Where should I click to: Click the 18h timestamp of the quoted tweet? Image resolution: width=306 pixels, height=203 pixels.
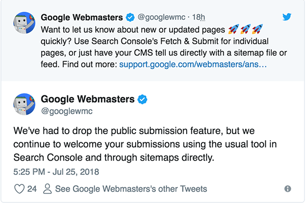click(198, 17)
